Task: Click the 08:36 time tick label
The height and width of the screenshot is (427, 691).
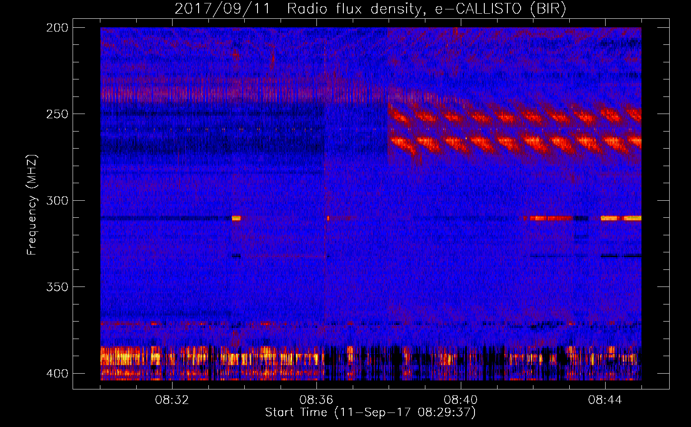Action: (x=316, y=400)
